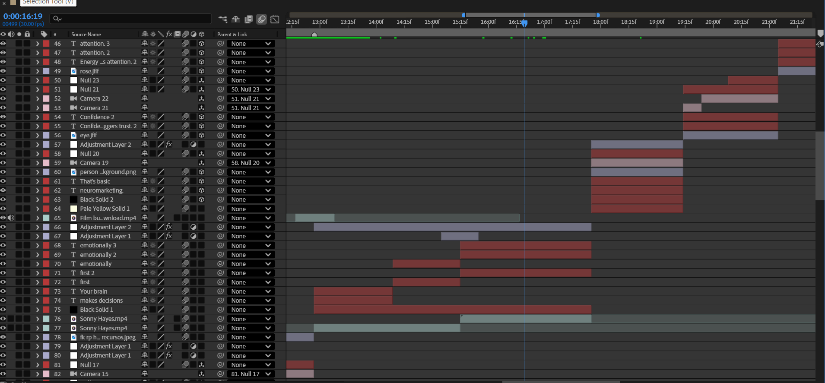
Task: Click the current timecode 0:00:16:19
Action: pyautogui.click(x=23, y=16)
